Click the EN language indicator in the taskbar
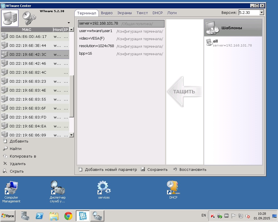The height and width of the screenshot is (222, 278). [x=204, y=215]
